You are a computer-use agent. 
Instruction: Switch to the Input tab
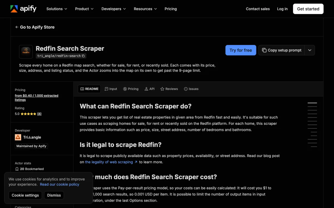click(x=111, y=89)
